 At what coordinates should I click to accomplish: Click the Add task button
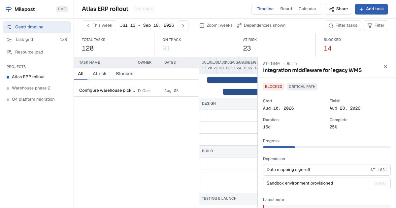coord(371,9)
